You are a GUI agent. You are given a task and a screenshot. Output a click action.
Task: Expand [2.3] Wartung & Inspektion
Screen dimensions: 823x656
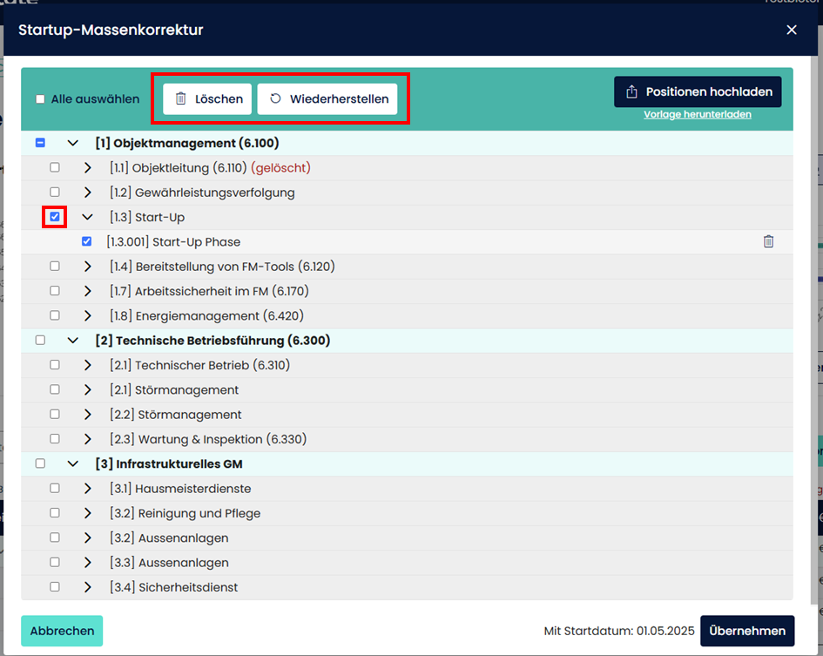pos(87,439)
